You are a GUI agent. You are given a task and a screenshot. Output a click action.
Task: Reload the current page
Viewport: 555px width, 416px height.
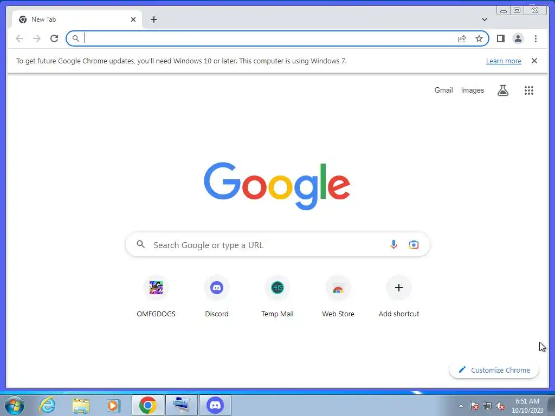click(x=54, y=38)
